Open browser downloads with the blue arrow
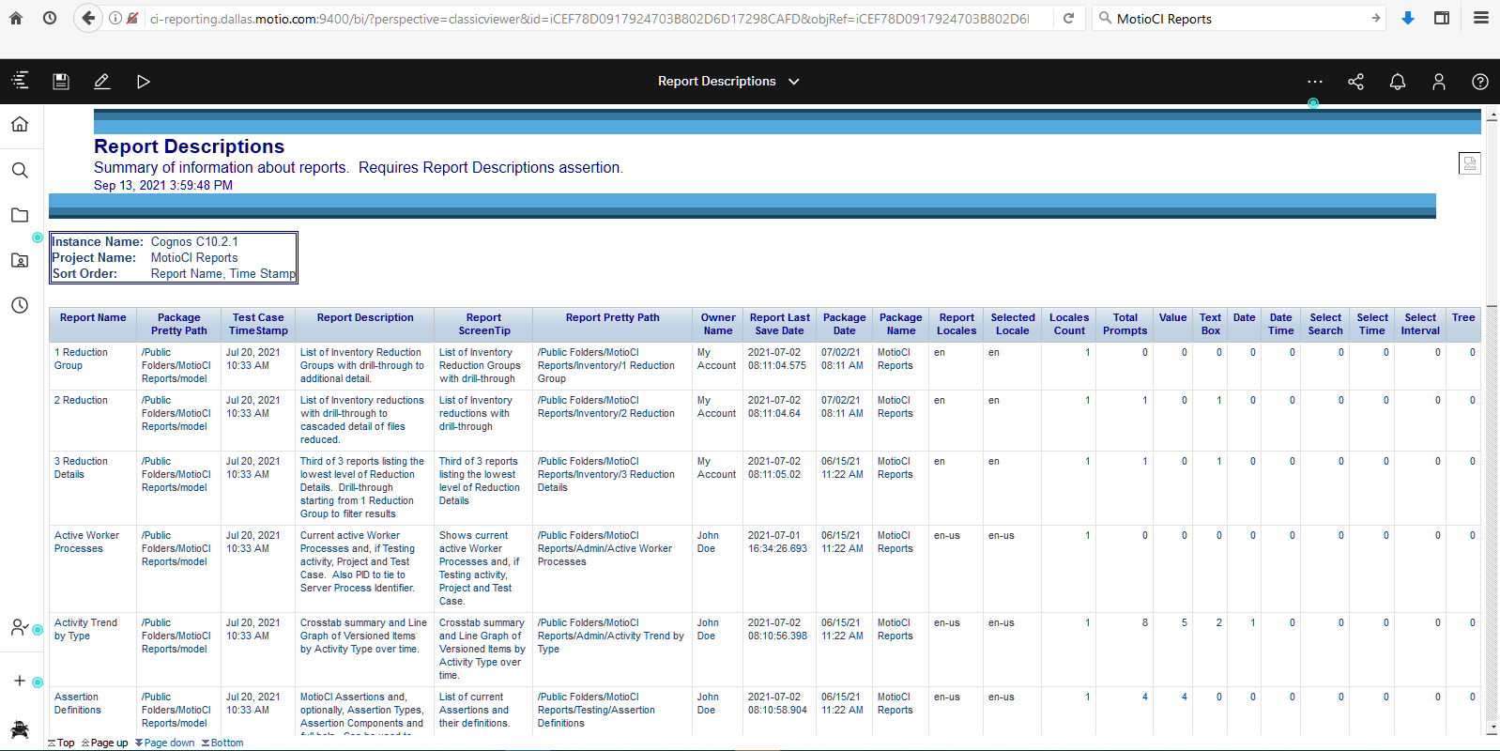The width and height of the screenshot is (1500, 751). pyautogui.click(x=1408, y=18)
